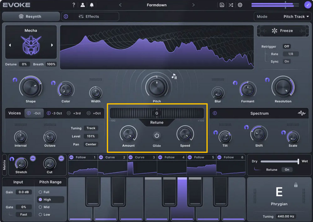Screen dimensions: 313x222
Task: Click the Dry/Wet mix slider
Action: 280,161
